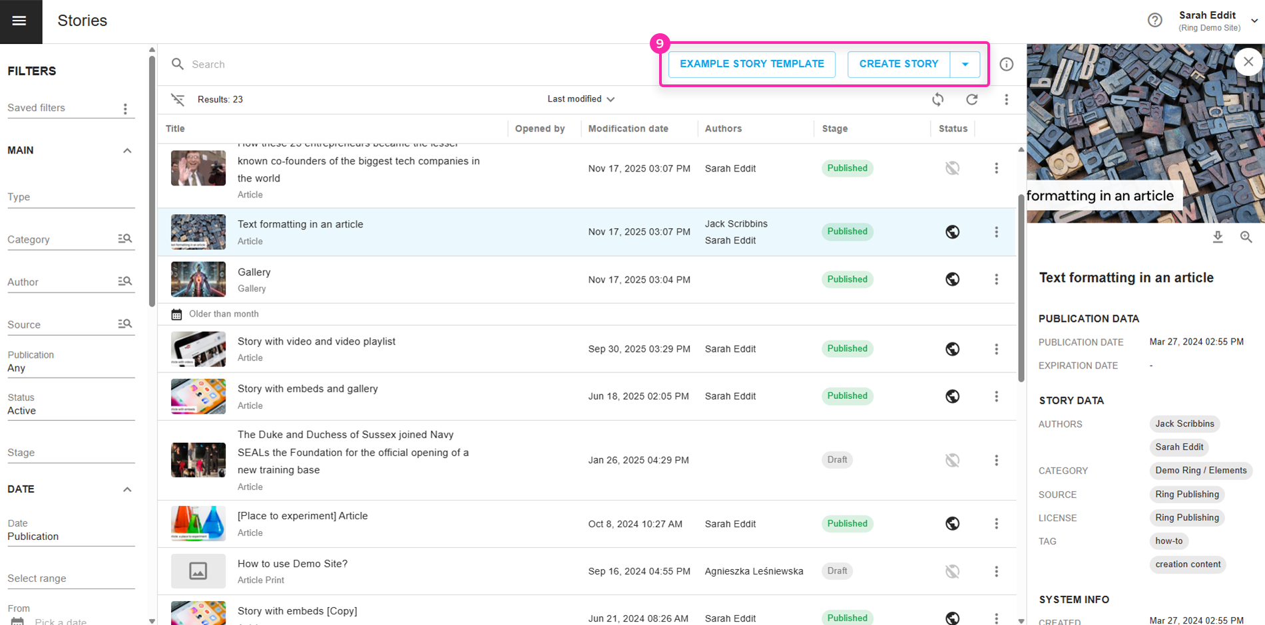Open the list options three-dot menu
This screenshot has width=1265, height=625.
(1006, 100)
